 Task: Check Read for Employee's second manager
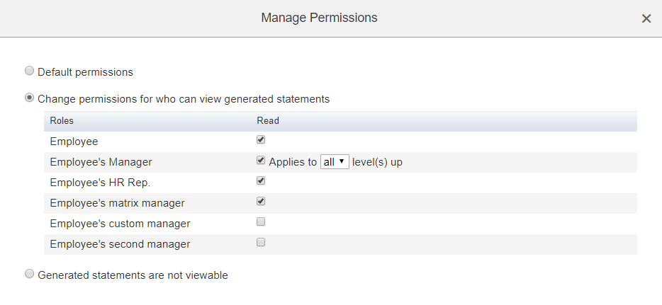pos(261,242)
